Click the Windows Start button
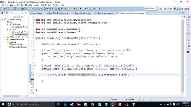This screenshot has height=107, width=191. (3, 104)
